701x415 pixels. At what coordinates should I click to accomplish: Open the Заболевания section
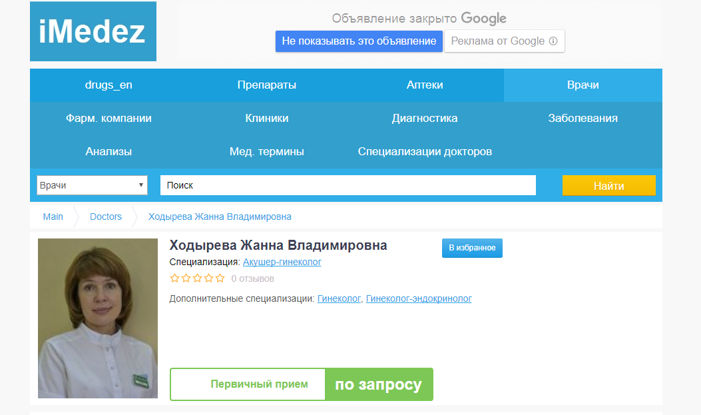[583, 119]
